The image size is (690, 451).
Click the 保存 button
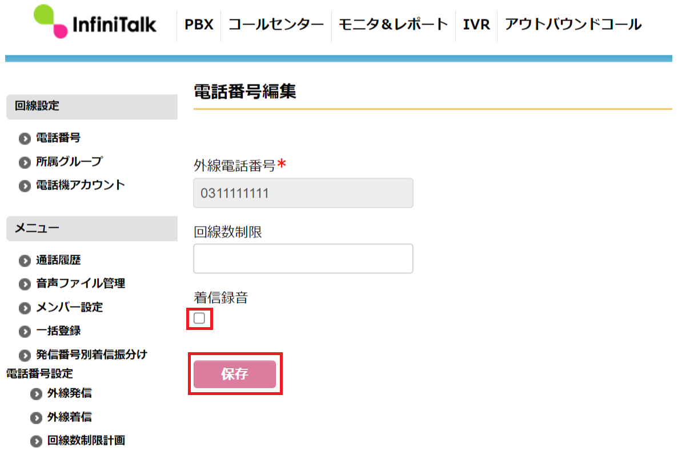pyautogui.click(x=235, y=374)
